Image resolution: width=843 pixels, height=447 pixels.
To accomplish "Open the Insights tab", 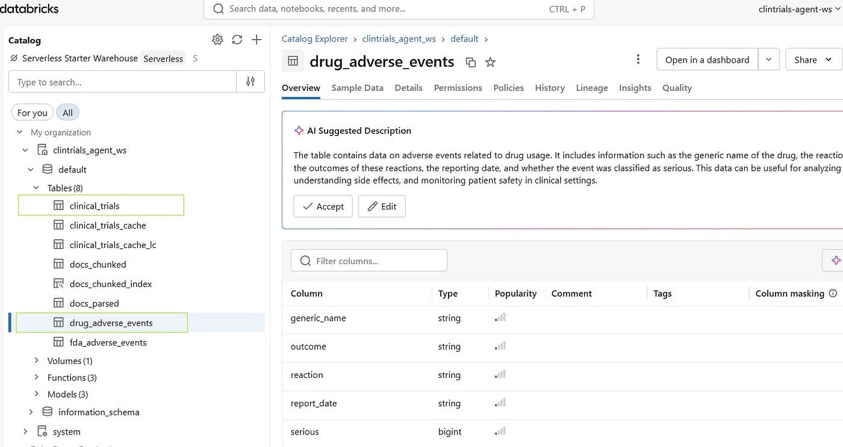I will (635, 88).
